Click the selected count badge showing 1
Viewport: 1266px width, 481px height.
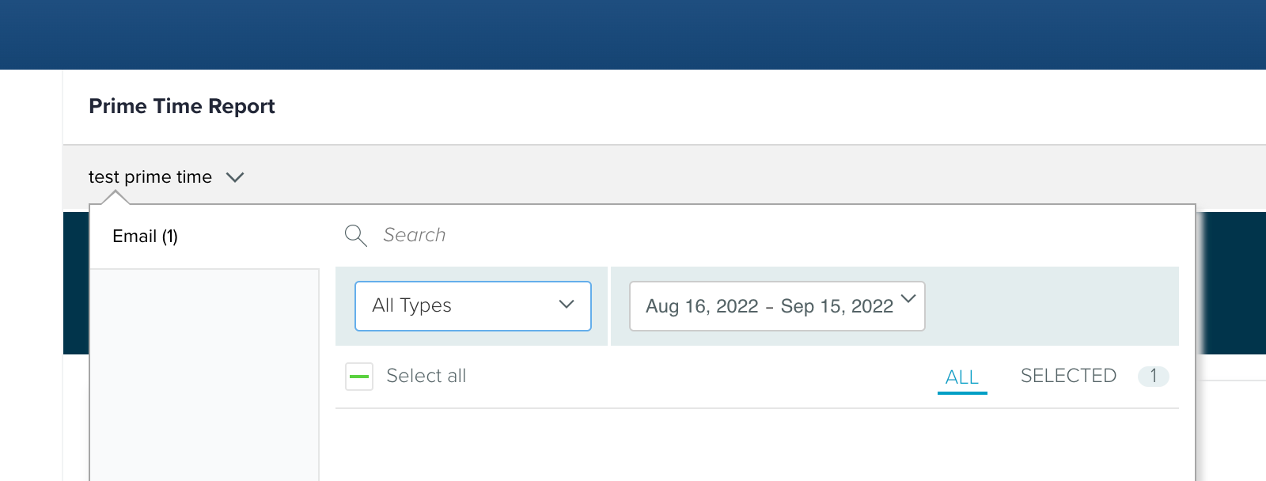click(x=1153, y=376)
